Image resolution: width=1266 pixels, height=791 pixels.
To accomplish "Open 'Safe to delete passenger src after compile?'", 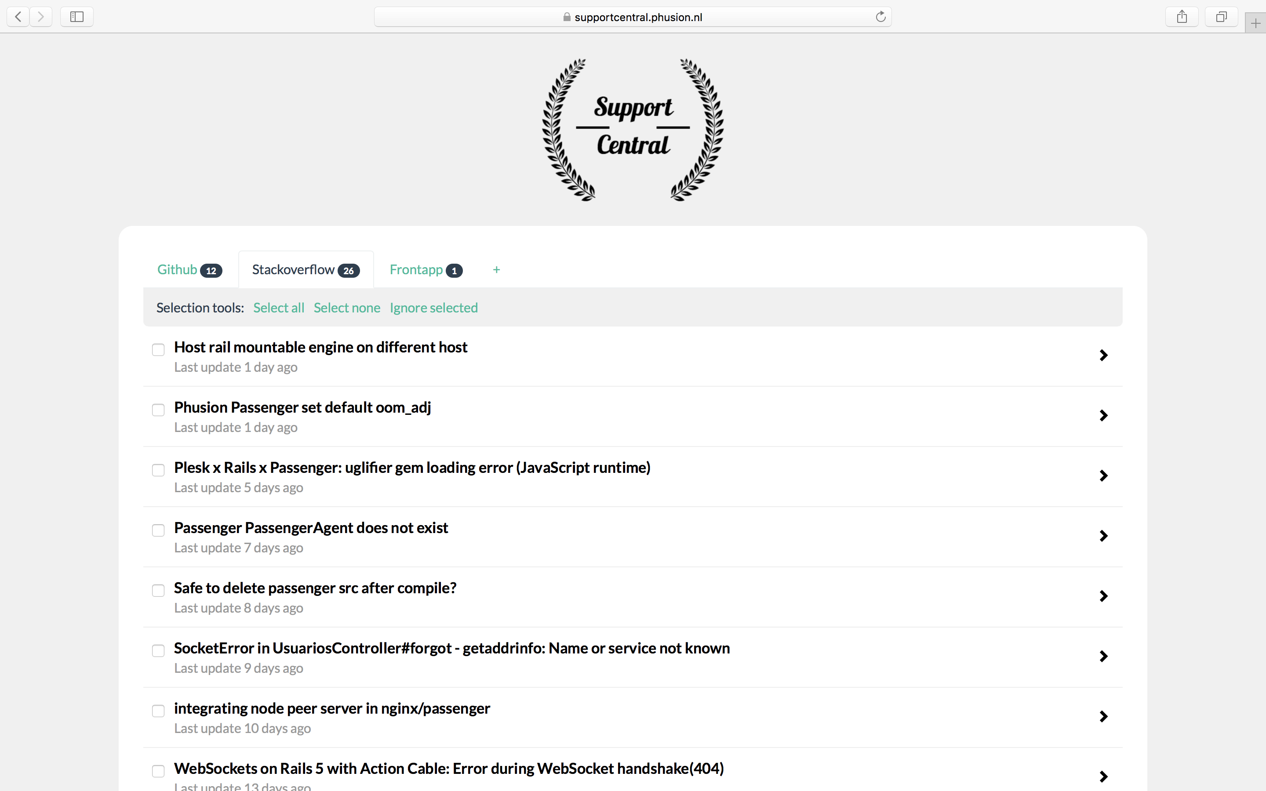I will 315,588.
